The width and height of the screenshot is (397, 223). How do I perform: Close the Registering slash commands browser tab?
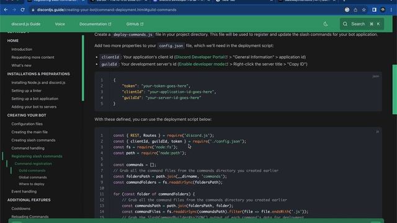[83, 1]
